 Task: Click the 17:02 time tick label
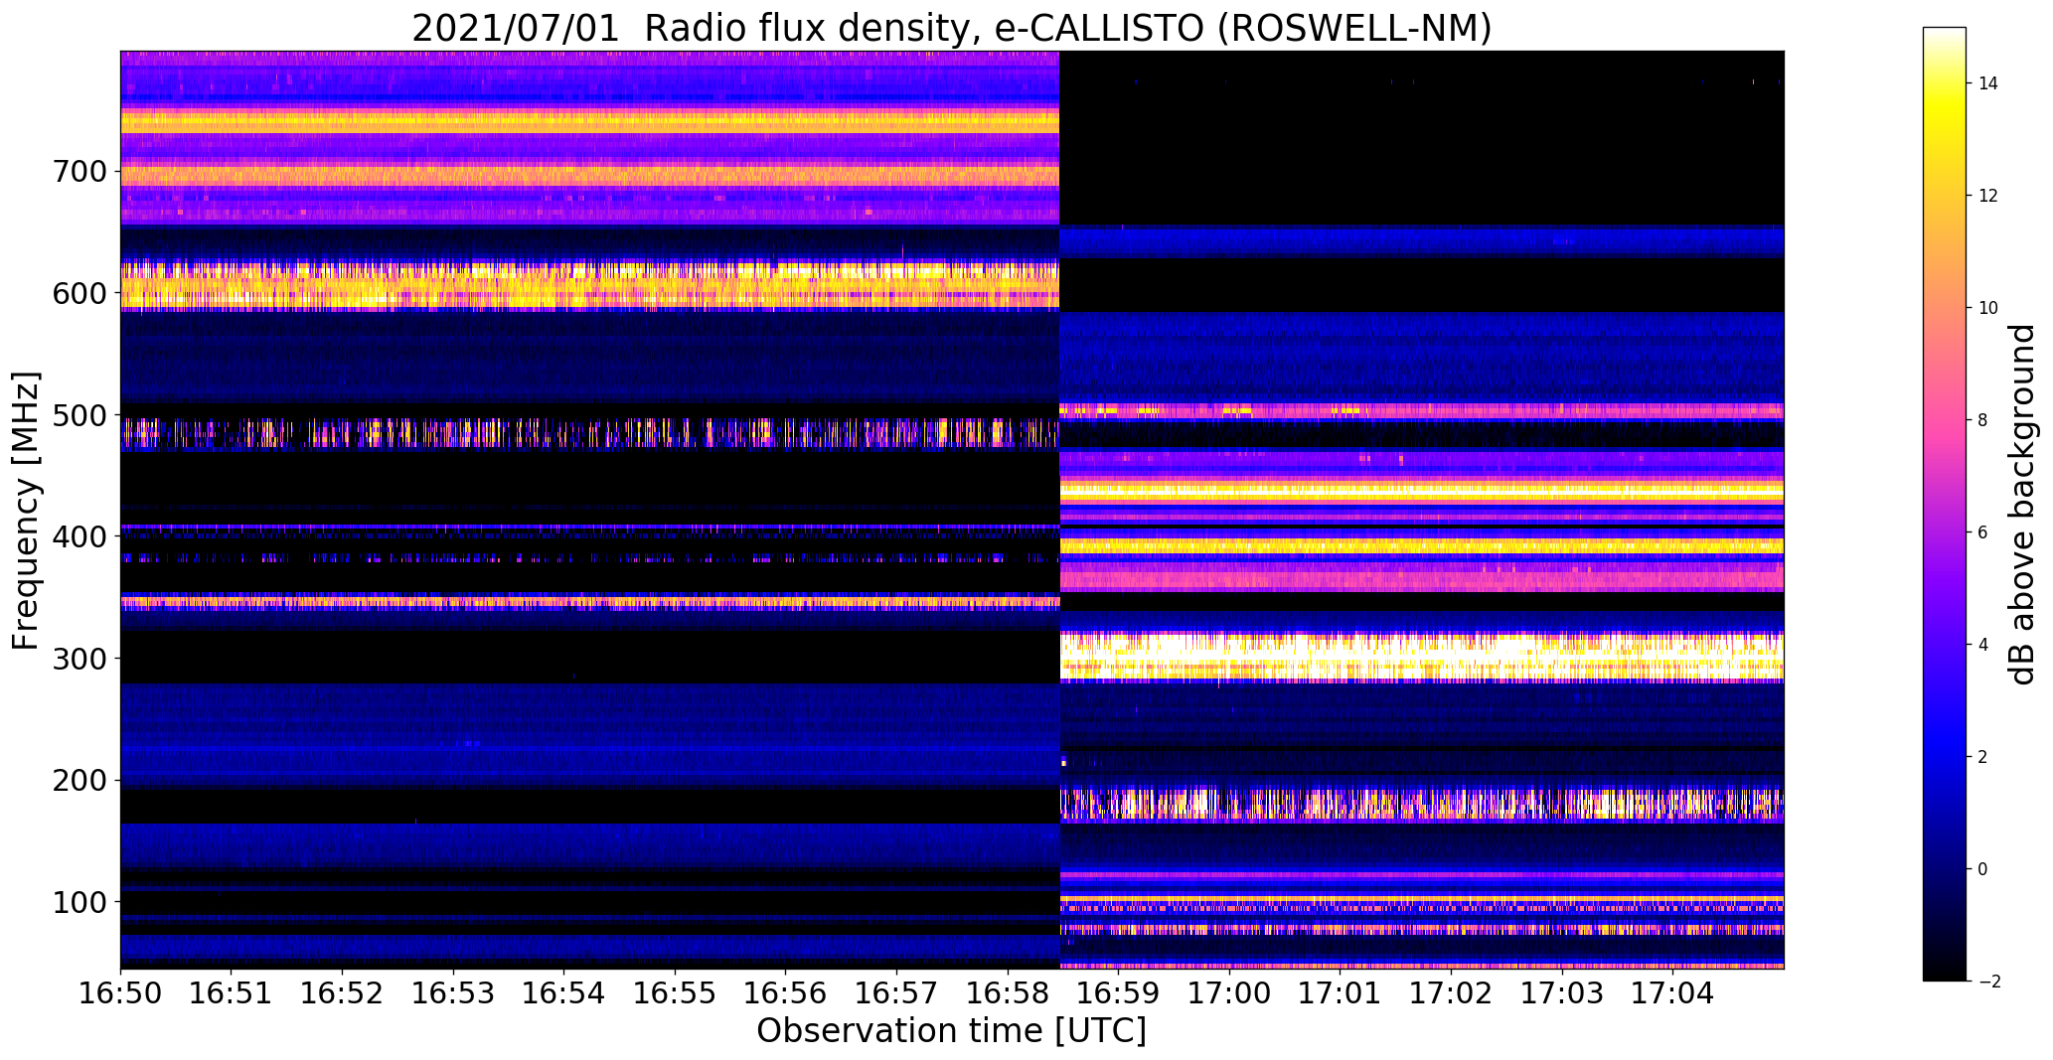tap(1452, 993)
